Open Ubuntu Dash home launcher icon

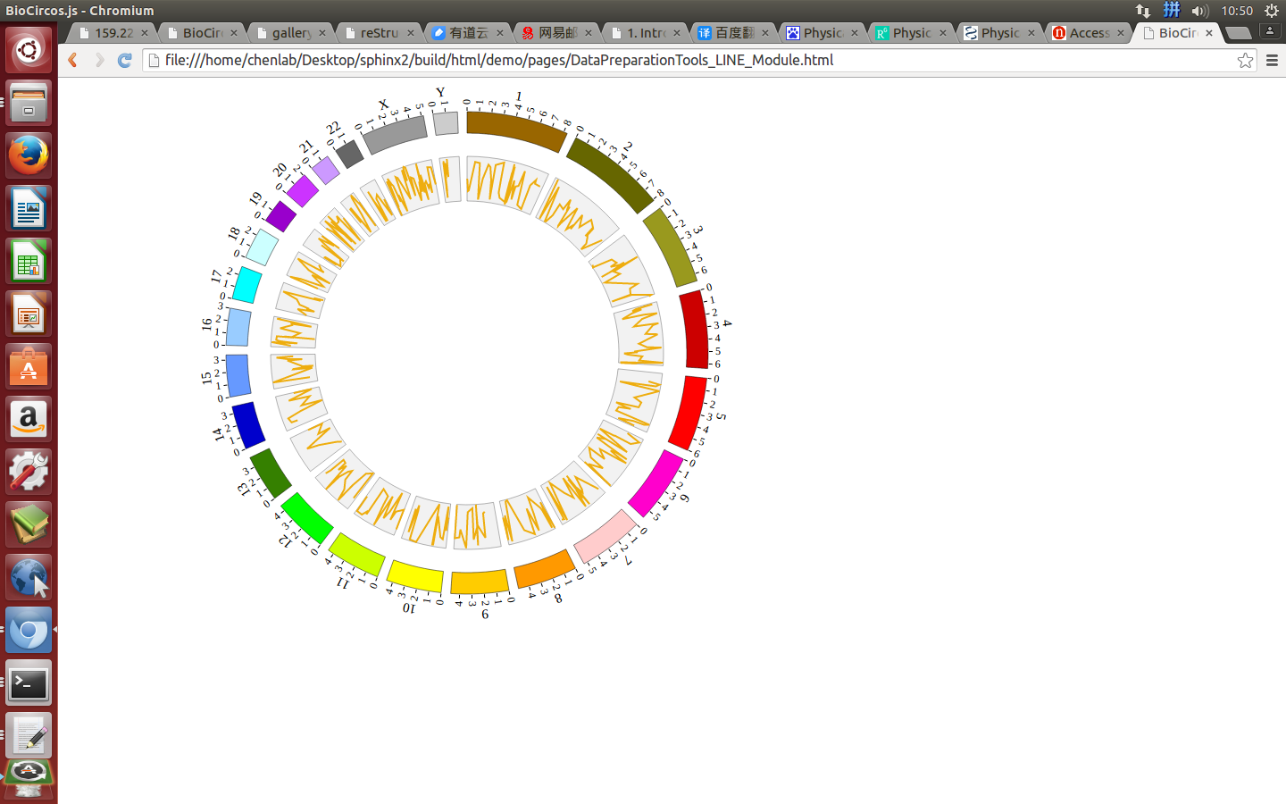click(29, 50)
